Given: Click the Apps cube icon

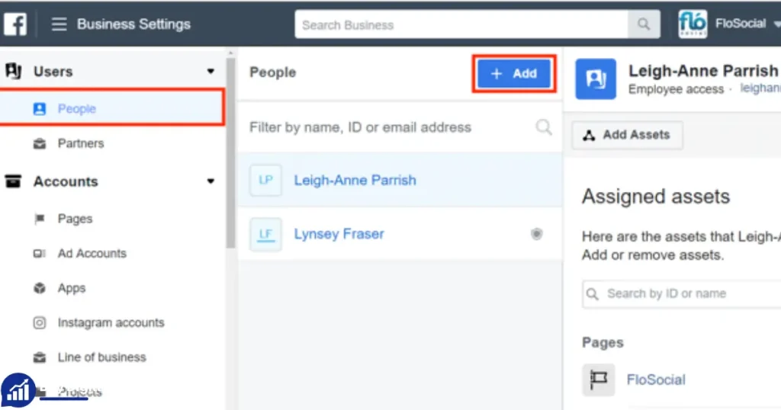Looking at the screenshot, I should tap(40, 288).
